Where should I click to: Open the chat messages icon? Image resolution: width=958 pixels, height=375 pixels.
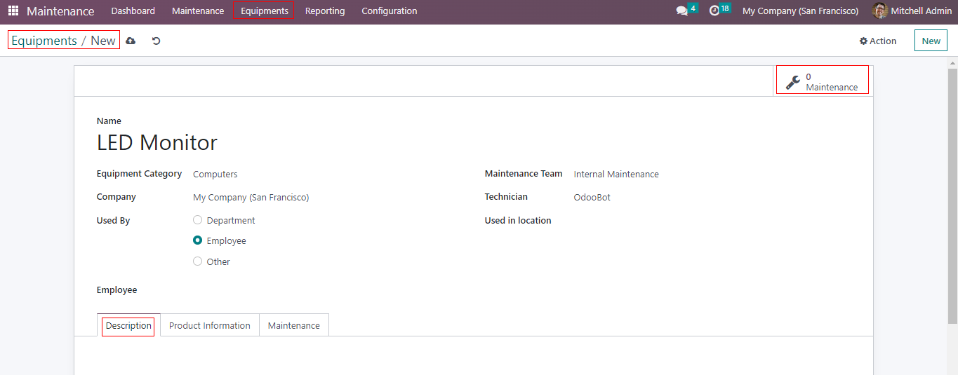pyautogui.click(x=681, y=11)
